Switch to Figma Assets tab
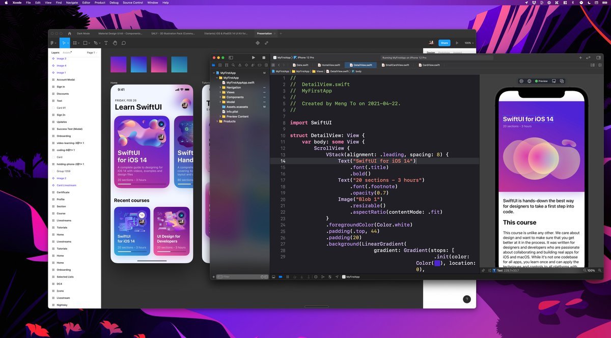Viewport: 611px width, 338px height. 67,52
